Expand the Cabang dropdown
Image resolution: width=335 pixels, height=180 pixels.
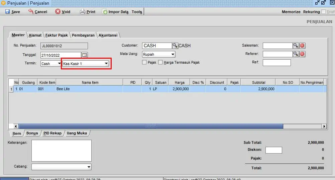click(x=89, y=167)
